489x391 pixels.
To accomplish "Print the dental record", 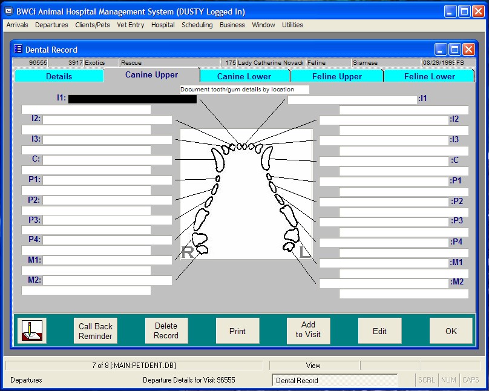I will (x=237, y=331).
